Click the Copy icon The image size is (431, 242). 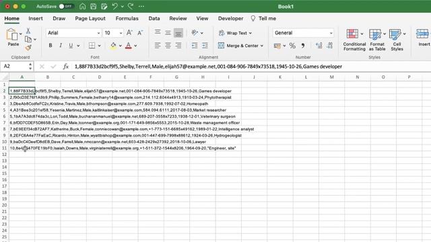[28, 39]
